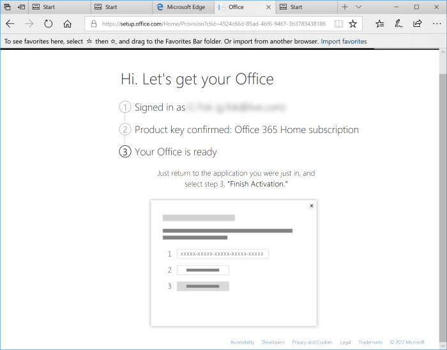Screen dimensions: 447x350
Task: Switch to the last Start tab
Action: click(307, 7)
